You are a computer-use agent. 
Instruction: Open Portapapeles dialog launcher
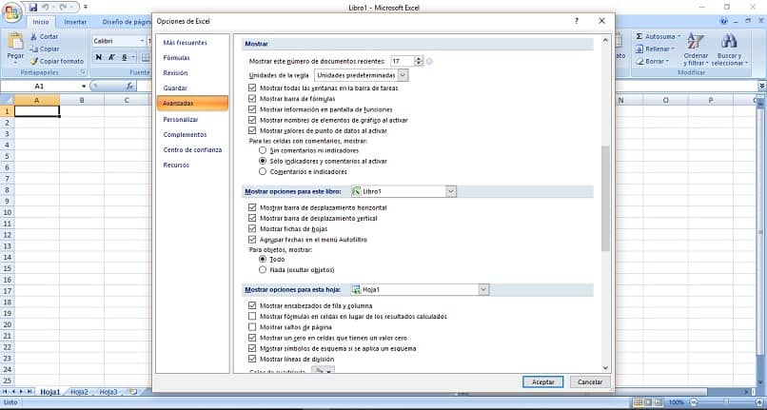pyautogui.click(x=83, y=72)
